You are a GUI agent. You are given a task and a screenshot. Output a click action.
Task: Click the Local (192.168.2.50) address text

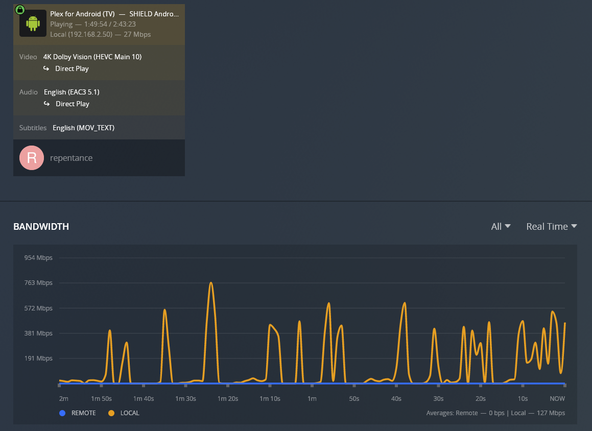pos(82,34)
